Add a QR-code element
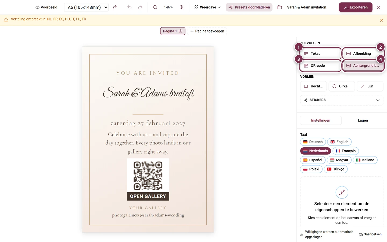The width and height of the screenshot is (387, 242). pyautogui.click(x=320, y=66)
